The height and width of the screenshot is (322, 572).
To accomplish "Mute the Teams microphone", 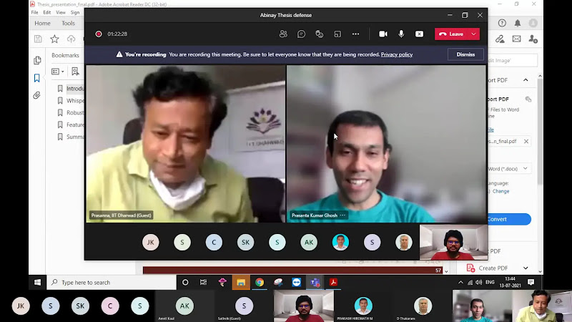I will tap(401, 34).
